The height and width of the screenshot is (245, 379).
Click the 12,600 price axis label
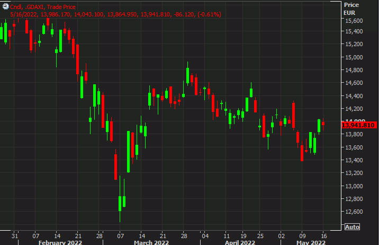pyautogui.click(x=354, y=212)
